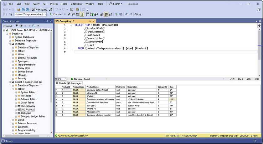Comment out the selected lines
The height and width of the screenshot is (144, 263).
click(116, 14)
